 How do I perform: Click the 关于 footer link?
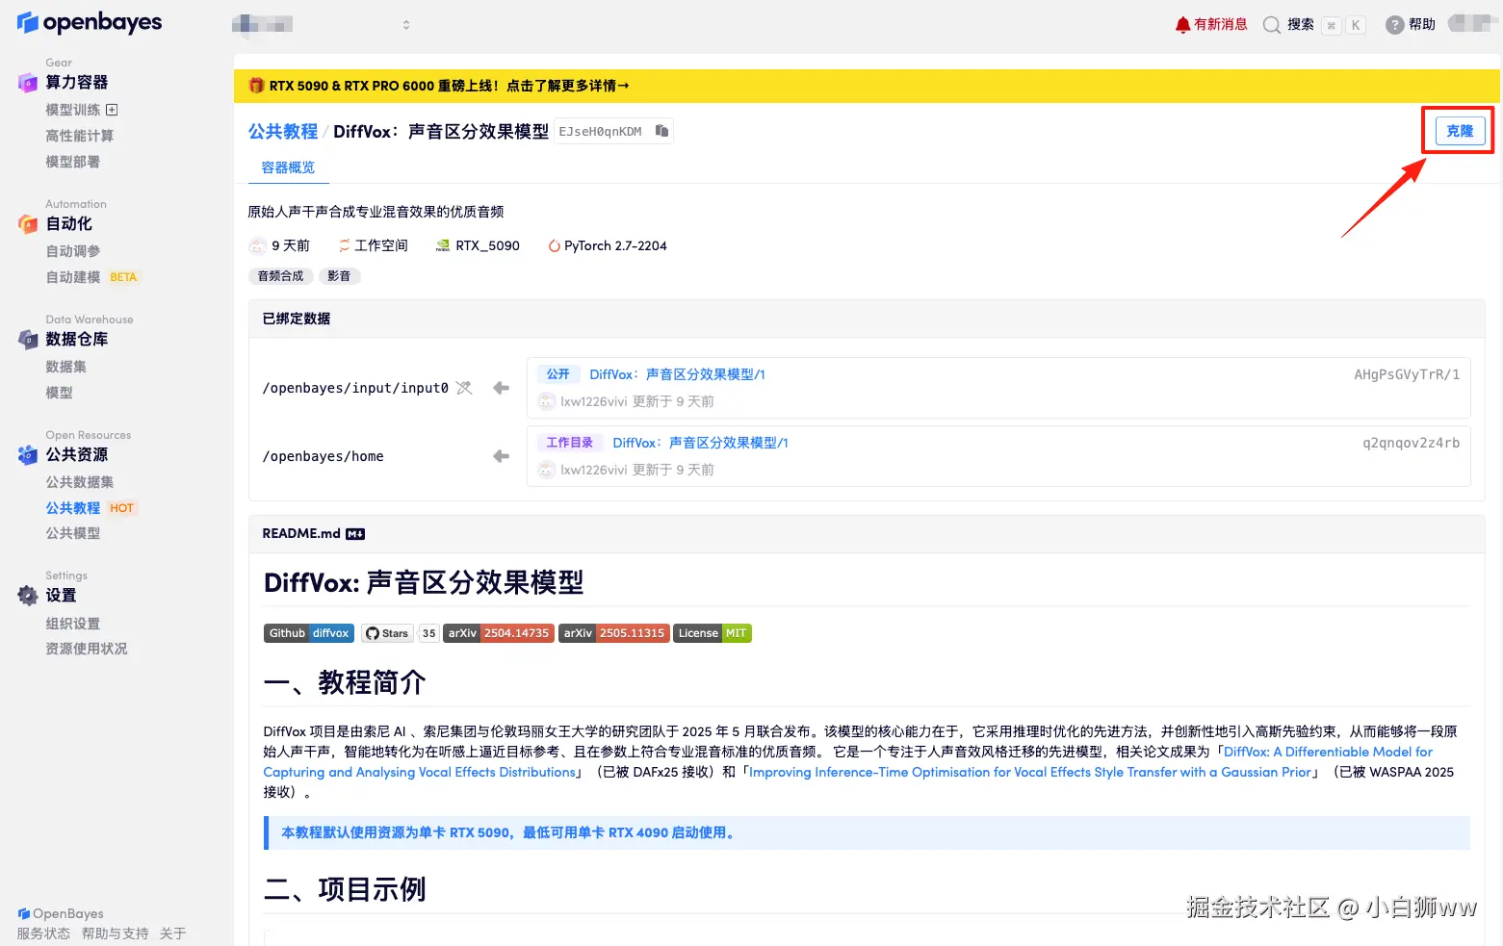pyautogui.click(x=173, y=933)
